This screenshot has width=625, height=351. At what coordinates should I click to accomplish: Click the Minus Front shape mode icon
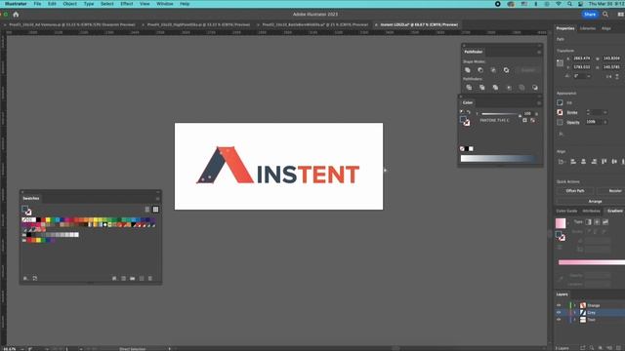point(480,70)
